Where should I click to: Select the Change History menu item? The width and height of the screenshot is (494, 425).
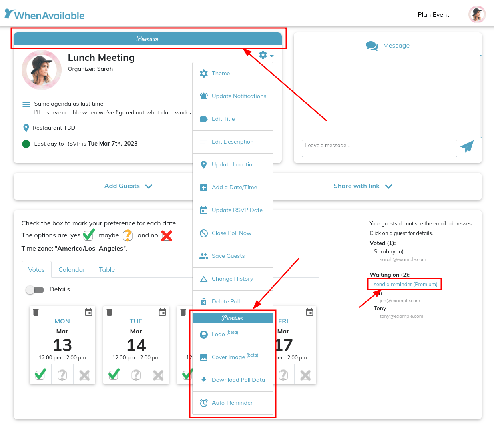point(233,279)
